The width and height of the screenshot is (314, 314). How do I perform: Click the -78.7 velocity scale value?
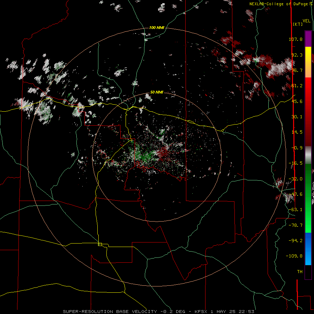click(296, 225)
